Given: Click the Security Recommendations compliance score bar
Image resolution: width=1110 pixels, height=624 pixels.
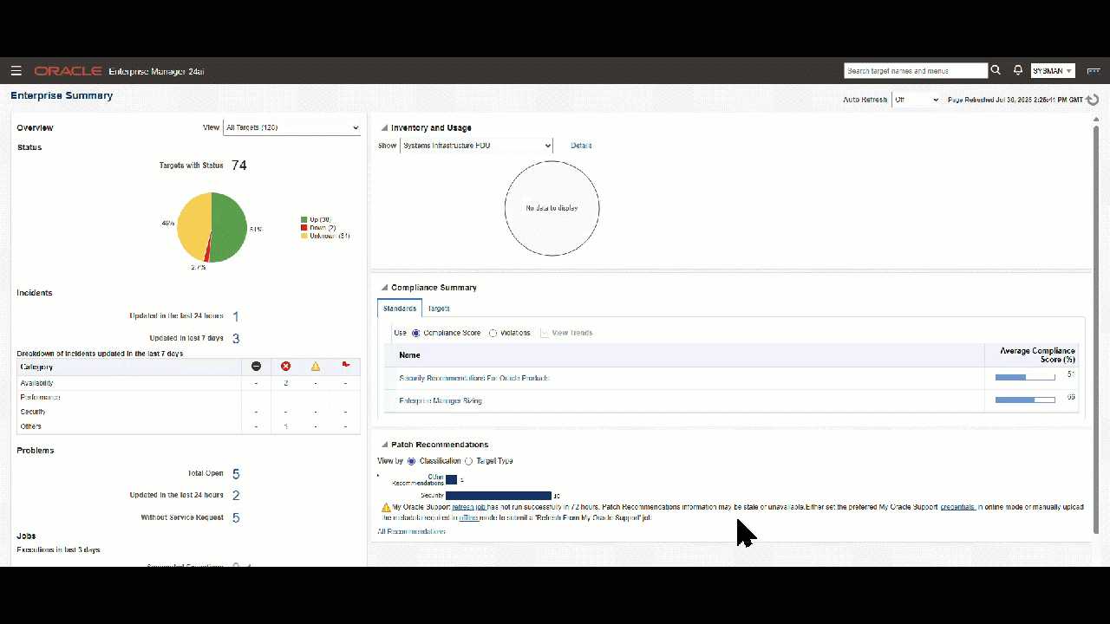Looking at the screenshot, I should pyautogui.click(x=1025, y=378).
